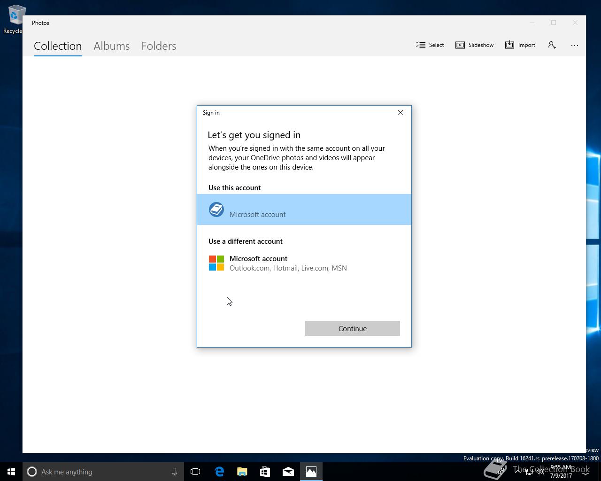This screenshot has width=601, height=481.
Task: Open File Explorer from the taskbar
Action: click(x=242, y=472)
